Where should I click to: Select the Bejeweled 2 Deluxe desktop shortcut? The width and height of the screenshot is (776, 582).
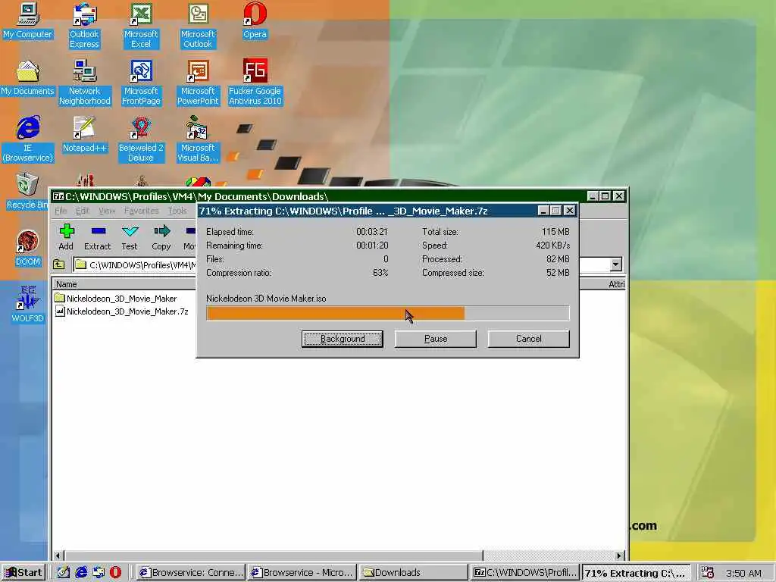pos(141,139)
